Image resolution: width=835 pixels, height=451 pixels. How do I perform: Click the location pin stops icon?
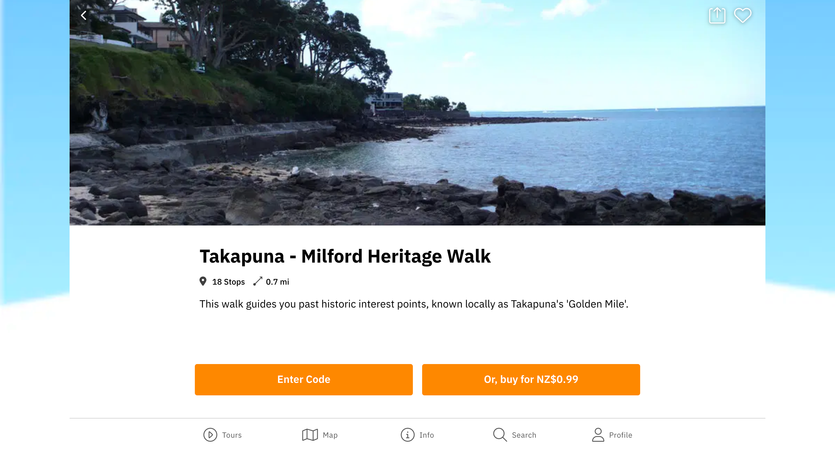203,281
